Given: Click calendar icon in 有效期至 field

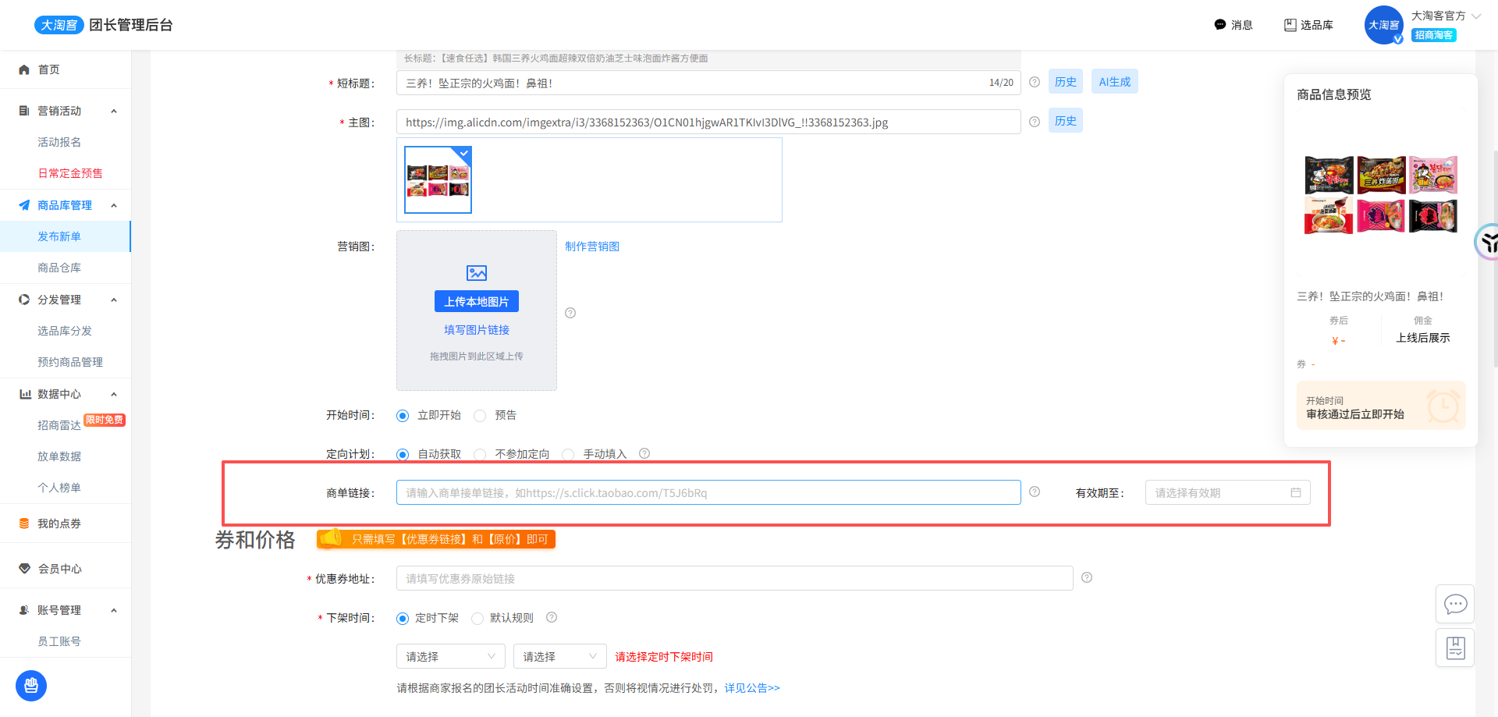Looking at the screenshot, I should point(1296,493).
